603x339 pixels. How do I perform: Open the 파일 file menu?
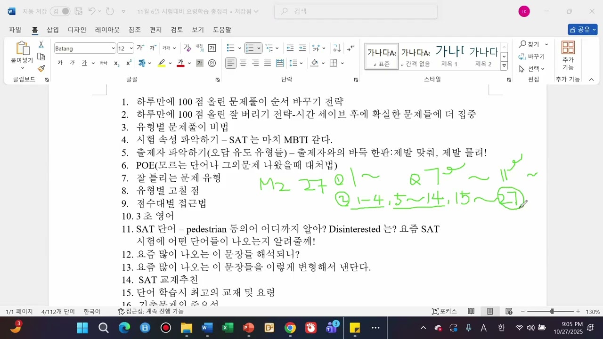tap(15, 30)
